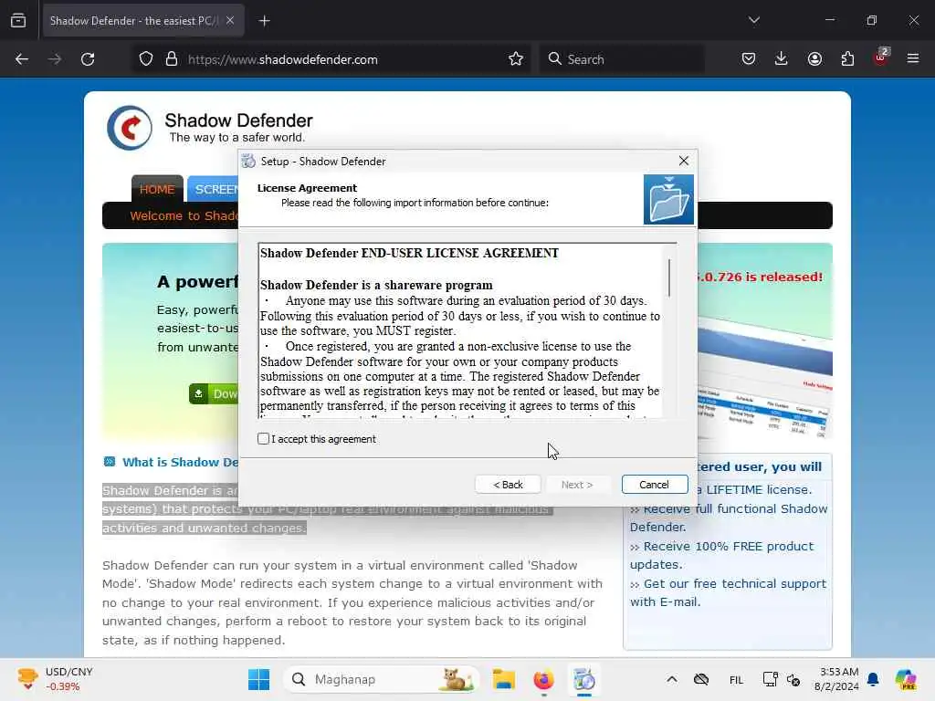Image resolution: width=935 pixels, height=701 pixels.
Task: Click the browser forward arrow
Action: (55, 59)
